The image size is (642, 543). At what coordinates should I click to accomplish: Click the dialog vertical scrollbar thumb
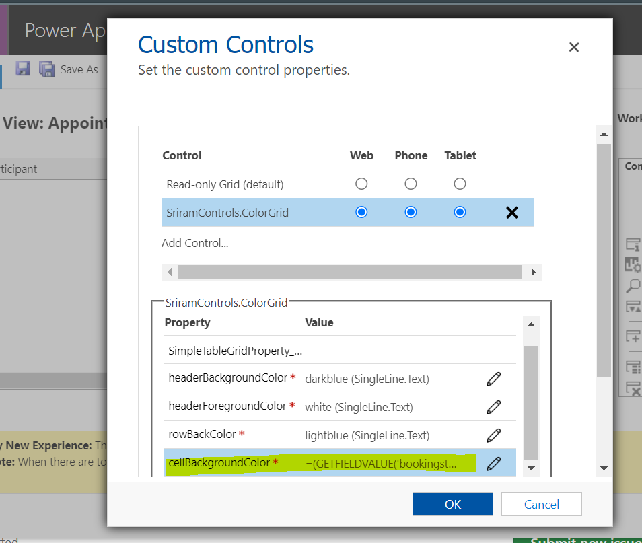(604, 260)
